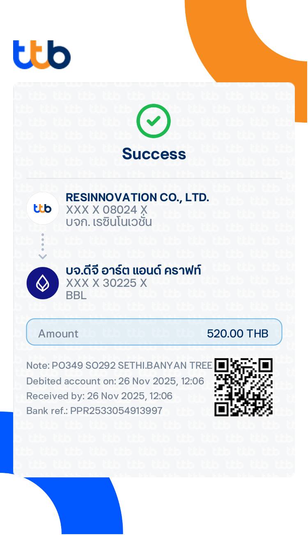Click recipient account number ending 30225
Screen dimensions: 308x535
coord(106,283)
